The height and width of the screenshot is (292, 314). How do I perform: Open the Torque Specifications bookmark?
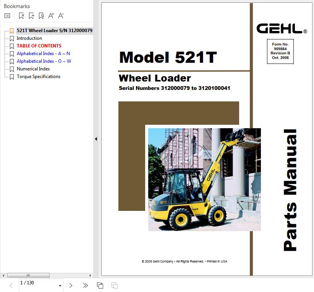point(39,77)
